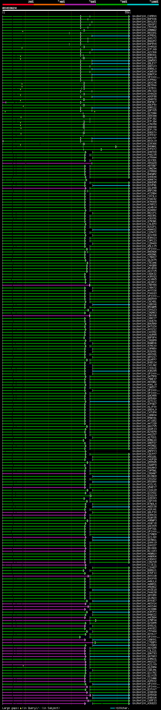This screenshot has width=161, height=710.
Task: Click label UniRef100_Q8LEY7
Action: [x=144, y=63]
